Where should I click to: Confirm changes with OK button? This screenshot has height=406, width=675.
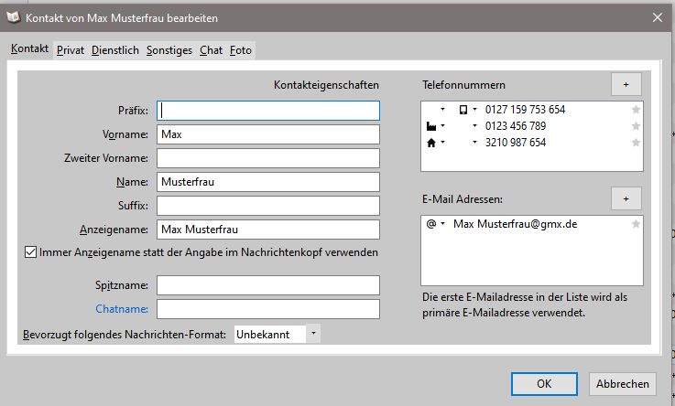click(544, 384)
